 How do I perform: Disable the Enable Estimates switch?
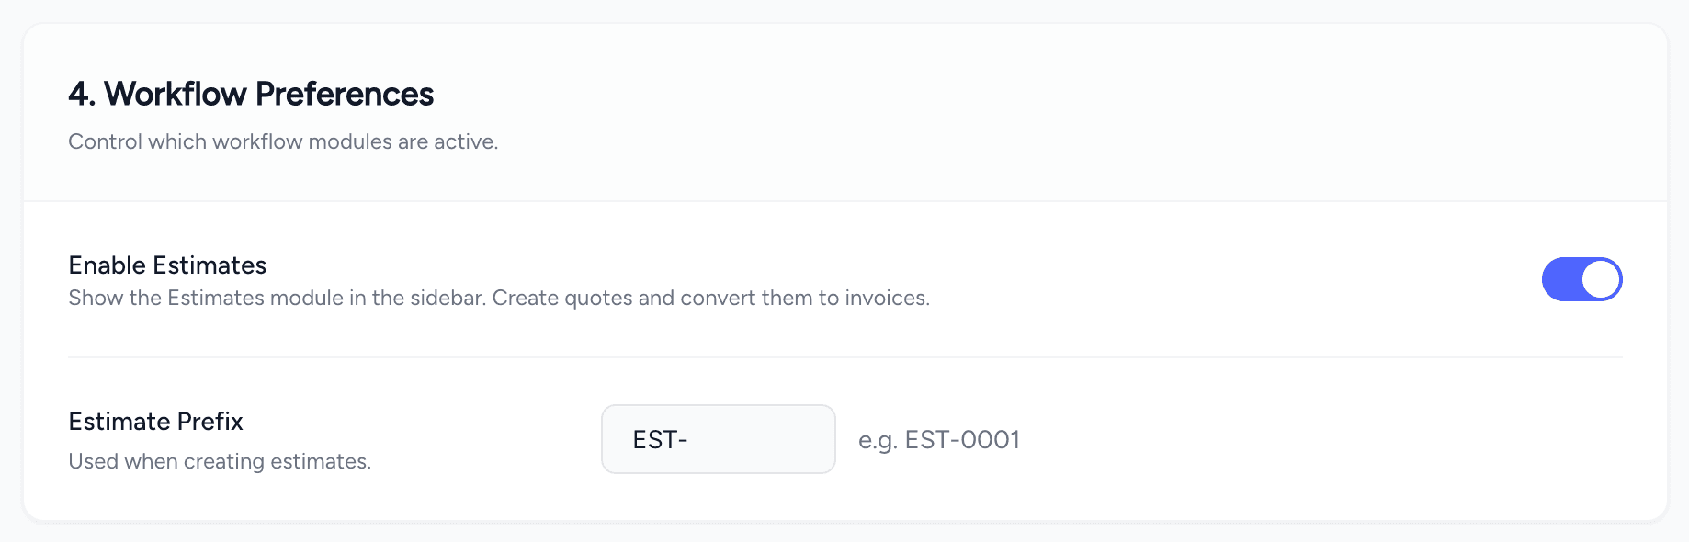point(1581,279)
